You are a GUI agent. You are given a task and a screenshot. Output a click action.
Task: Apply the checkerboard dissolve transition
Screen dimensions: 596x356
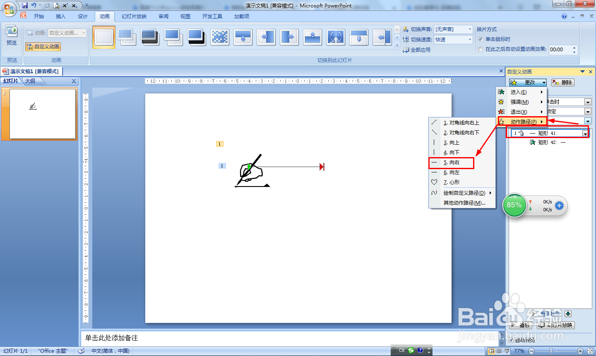point(220,37)
